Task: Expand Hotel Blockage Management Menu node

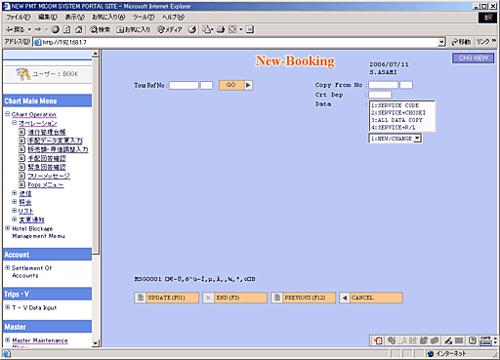Action: [7, 228]
